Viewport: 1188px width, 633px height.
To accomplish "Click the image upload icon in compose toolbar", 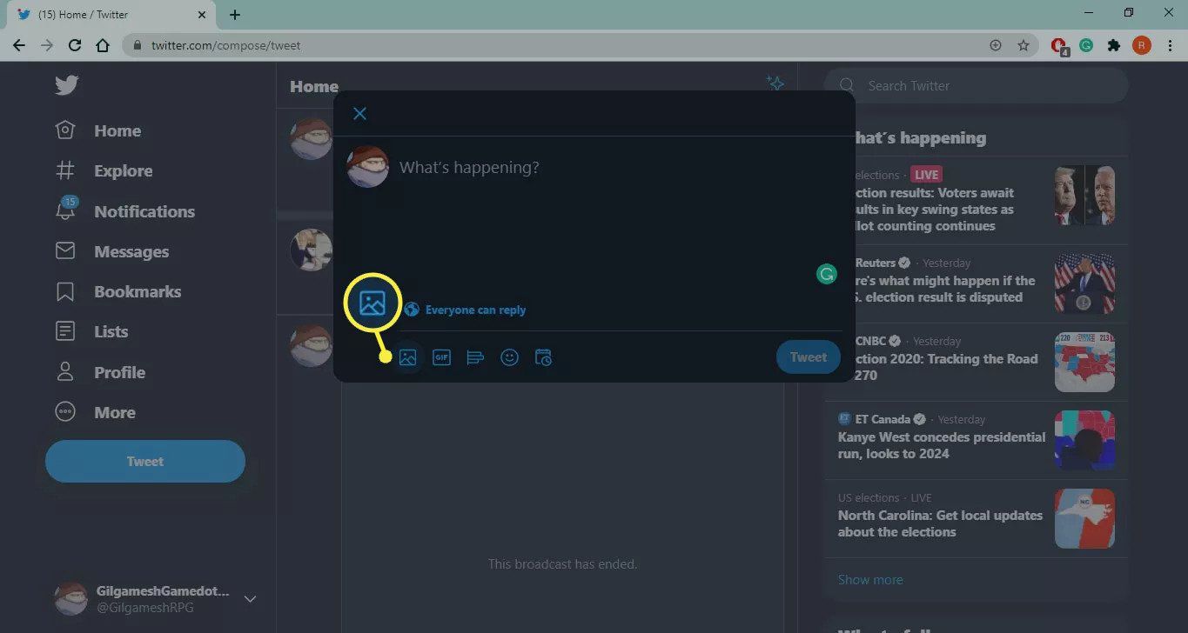I will coord(407,357).
